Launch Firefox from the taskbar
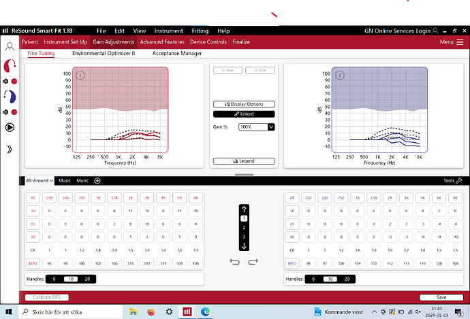470x319 pixels. coord(151,312)
